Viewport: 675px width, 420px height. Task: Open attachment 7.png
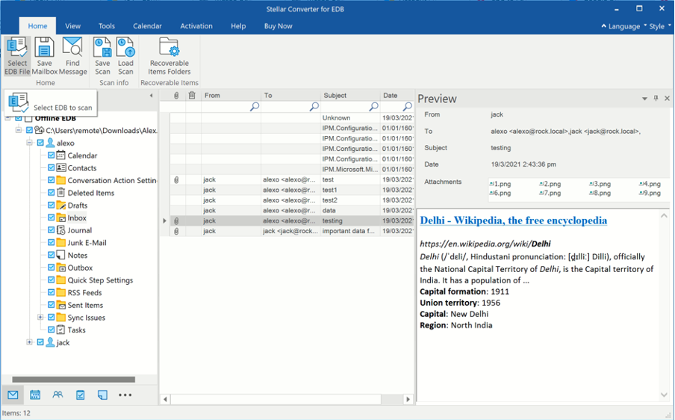click(x=550, y=193)
